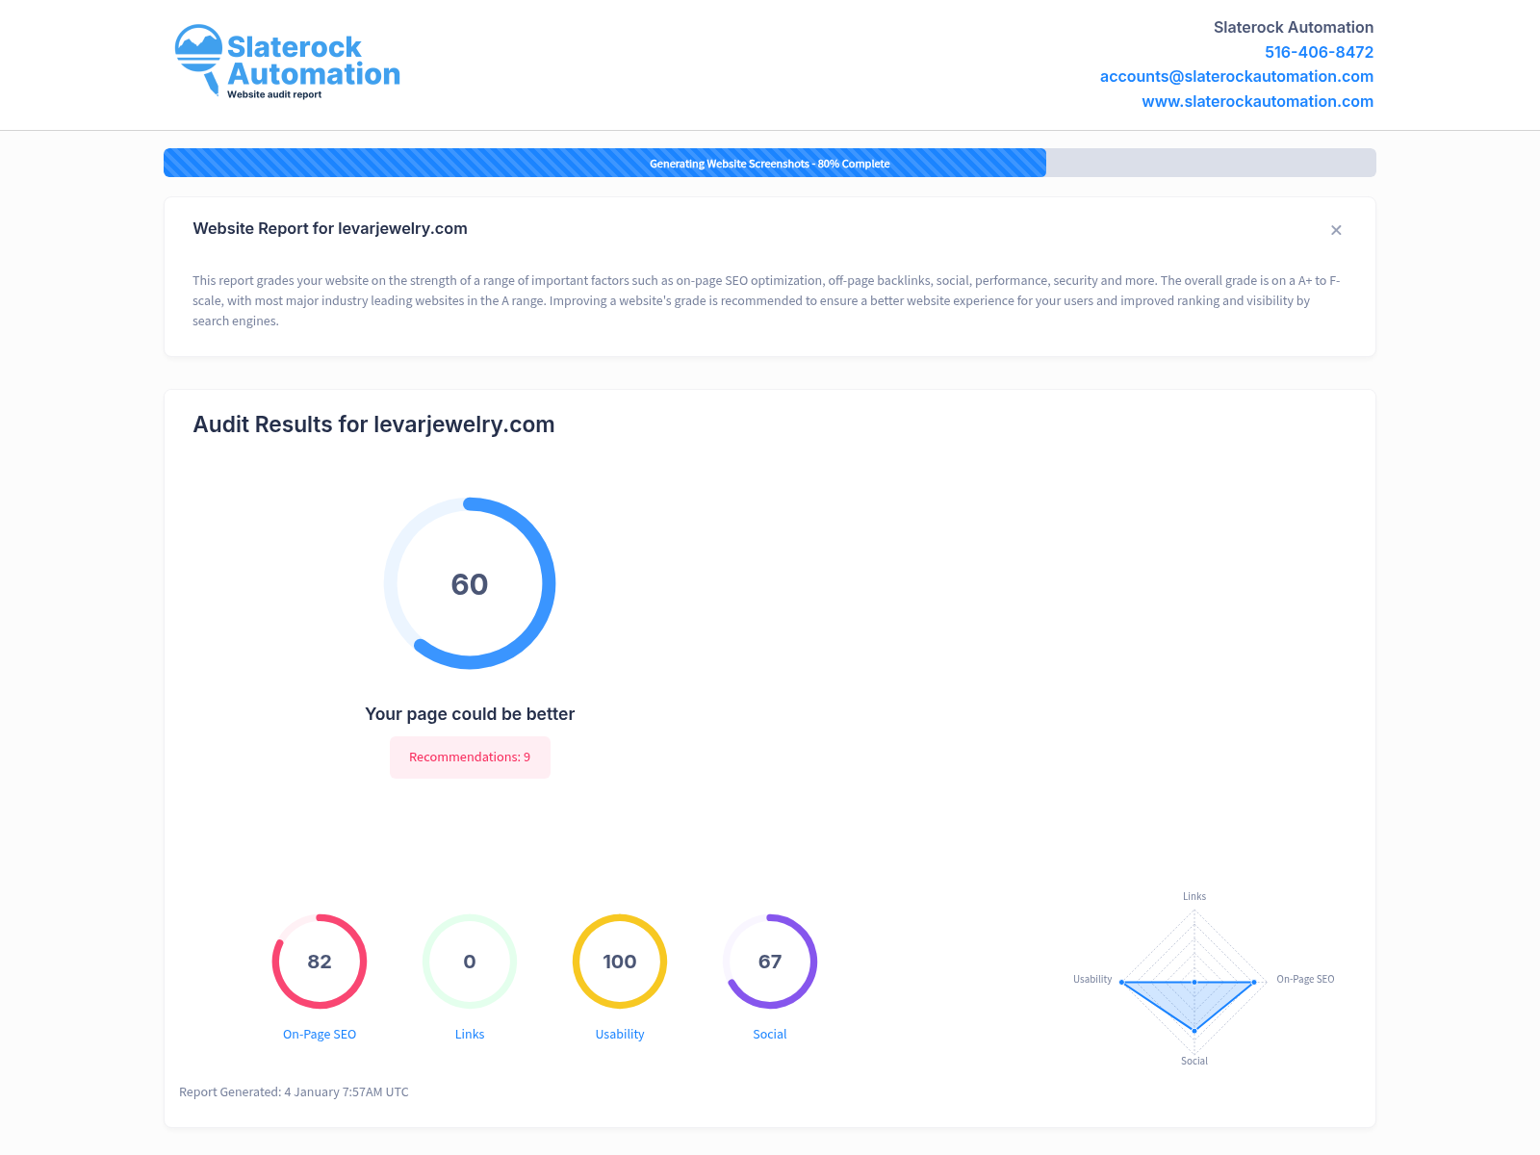Viewport: 1540px width, 1155px height.
Task: Call phone number 516-406-8472
Action: click(1319, 52)
